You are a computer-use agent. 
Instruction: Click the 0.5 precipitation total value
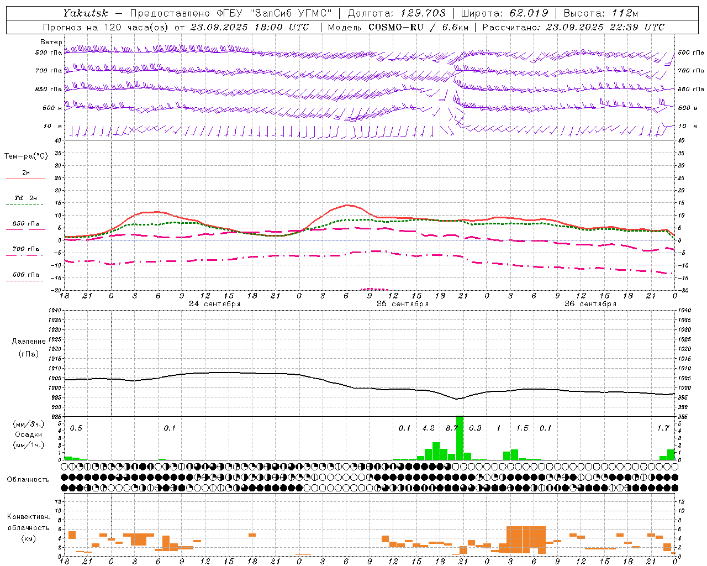point(76,428)
